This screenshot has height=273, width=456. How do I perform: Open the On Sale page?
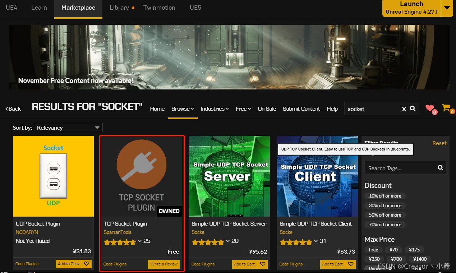pos(267,108)
